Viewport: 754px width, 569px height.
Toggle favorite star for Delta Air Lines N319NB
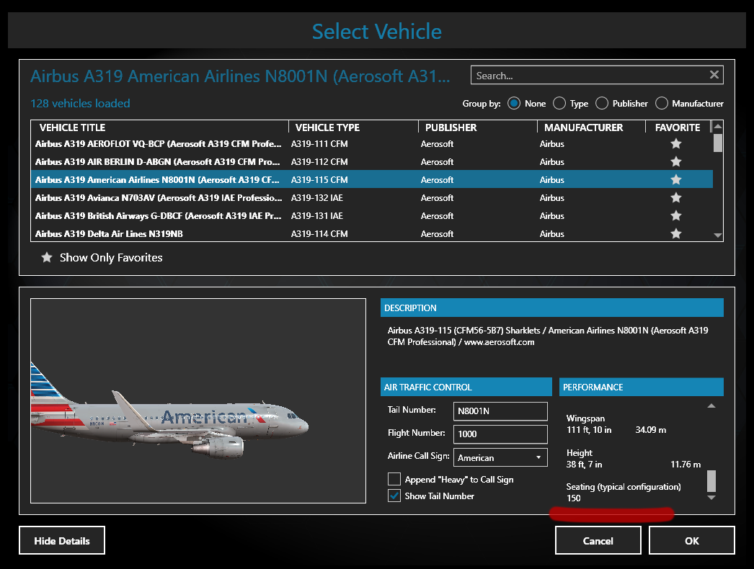click(675, 233)
